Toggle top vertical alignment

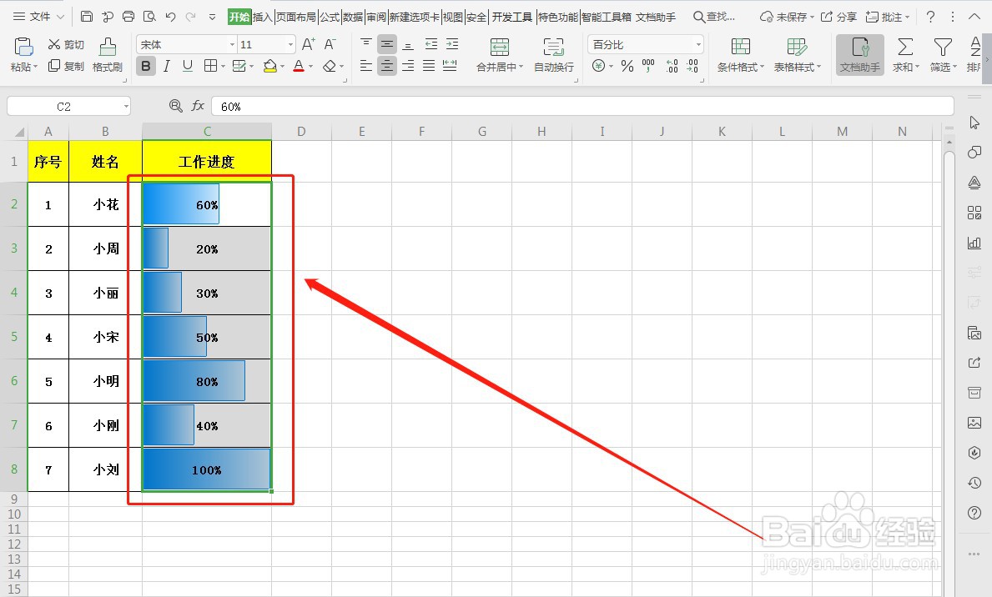pos(365,43)
